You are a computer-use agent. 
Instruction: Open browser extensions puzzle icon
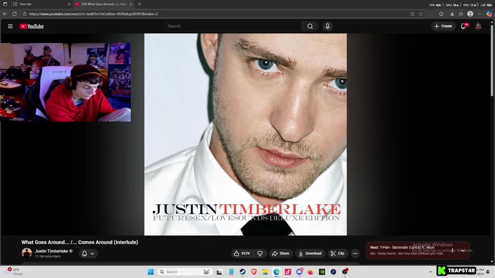[441, 14]
